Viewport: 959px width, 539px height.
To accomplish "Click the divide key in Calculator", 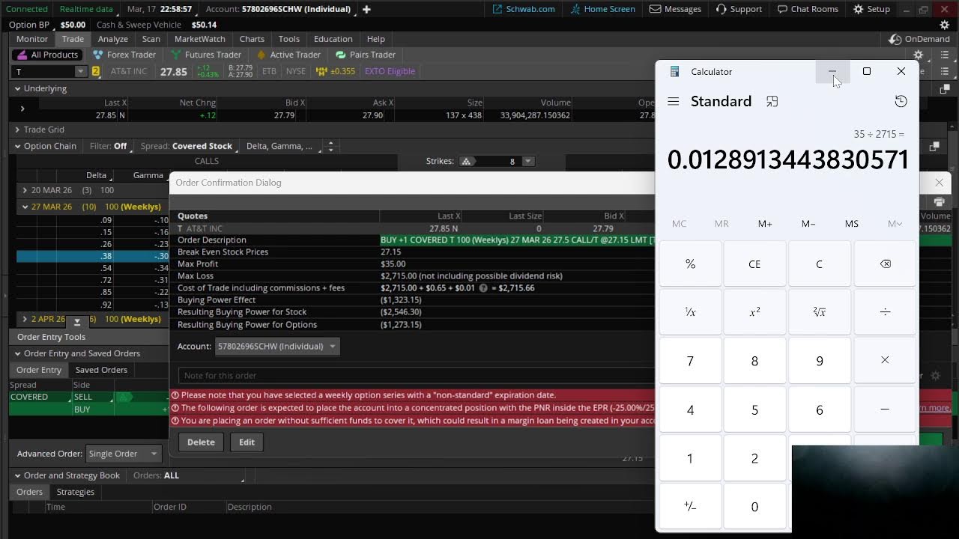I will (x=885, y=312).
